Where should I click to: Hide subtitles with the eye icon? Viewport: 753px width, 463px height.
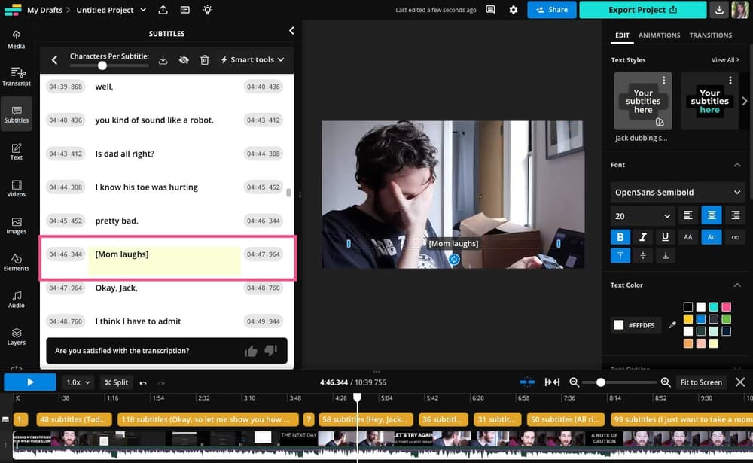point(184,59)
